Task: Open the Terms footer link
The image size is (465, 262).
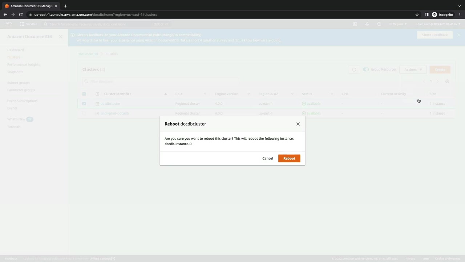Action: (425, 259)
